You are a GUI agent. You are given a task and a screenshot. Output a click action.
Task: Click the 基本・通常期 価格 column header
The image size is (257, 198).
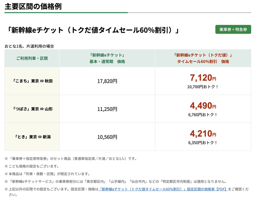(107, 58)
